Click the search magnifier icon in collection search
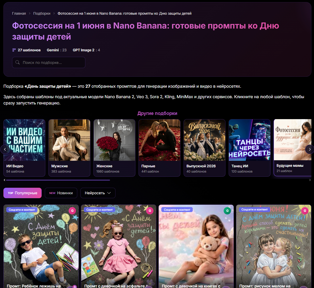The image size is (314, 288). [x=18, y=62]
